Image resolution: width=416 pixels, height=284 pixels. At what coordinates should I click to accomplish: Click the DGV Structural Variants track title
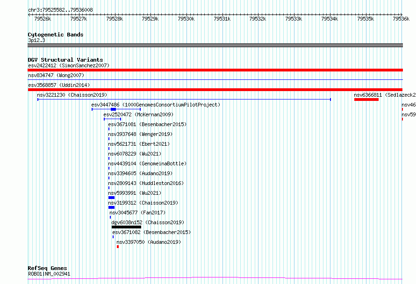pos(65,60)
